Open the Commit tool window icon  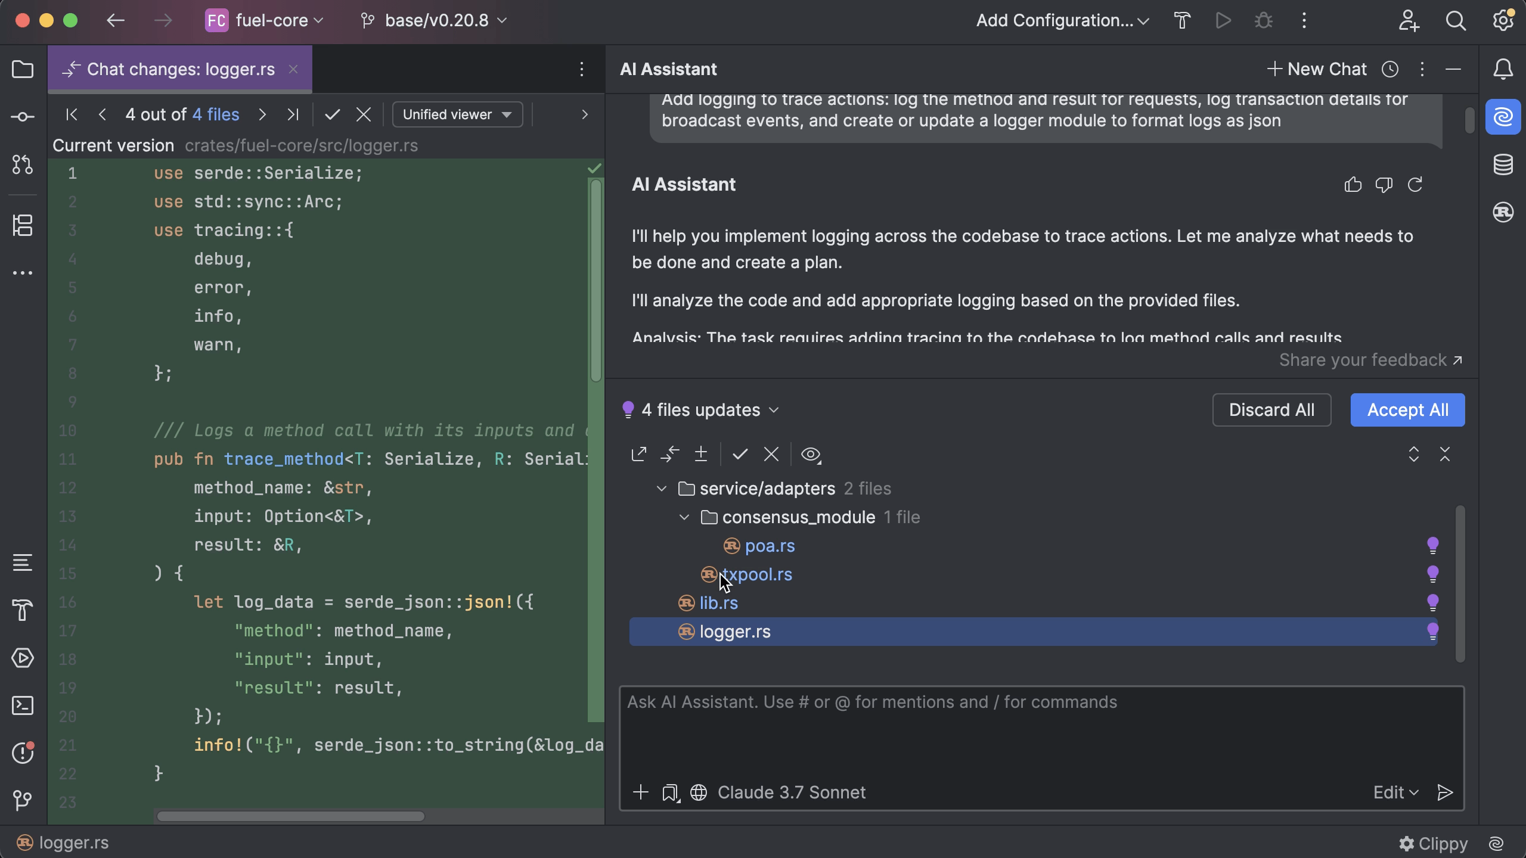(23, 117)
